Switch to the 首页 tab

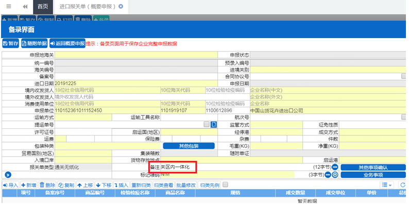[43, 7]
